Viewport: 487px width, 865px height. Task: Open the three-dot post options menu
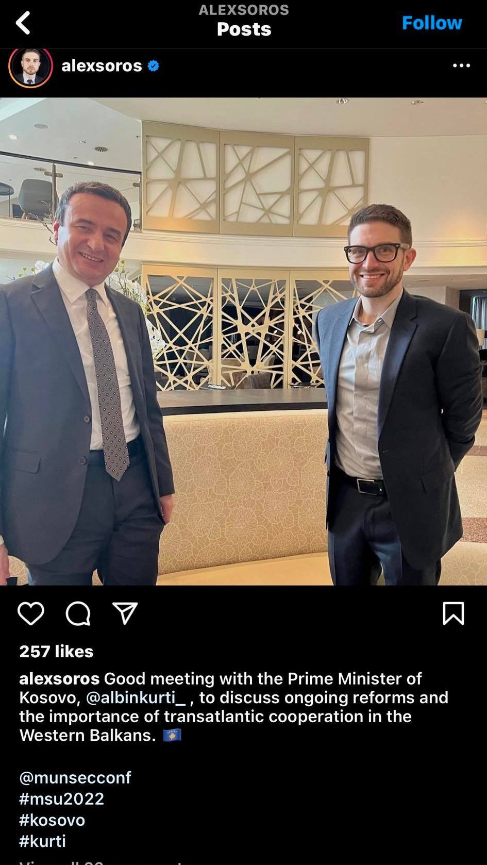(x=461, y=65)
